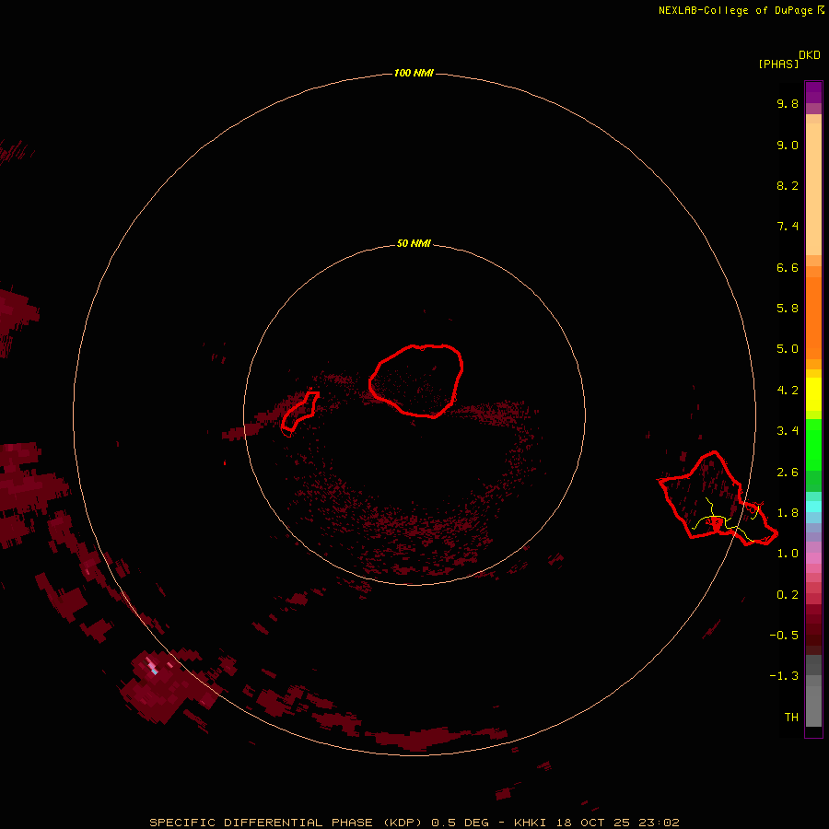Click the 3.4 scale value
The height and width of the screenshot is (829, 829).
coord(788,431)
